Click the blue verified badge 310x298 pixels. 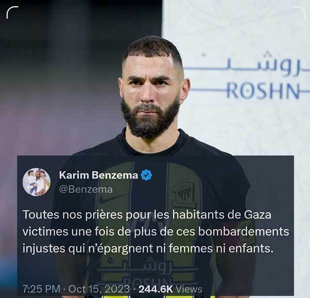tap(146, 175)
